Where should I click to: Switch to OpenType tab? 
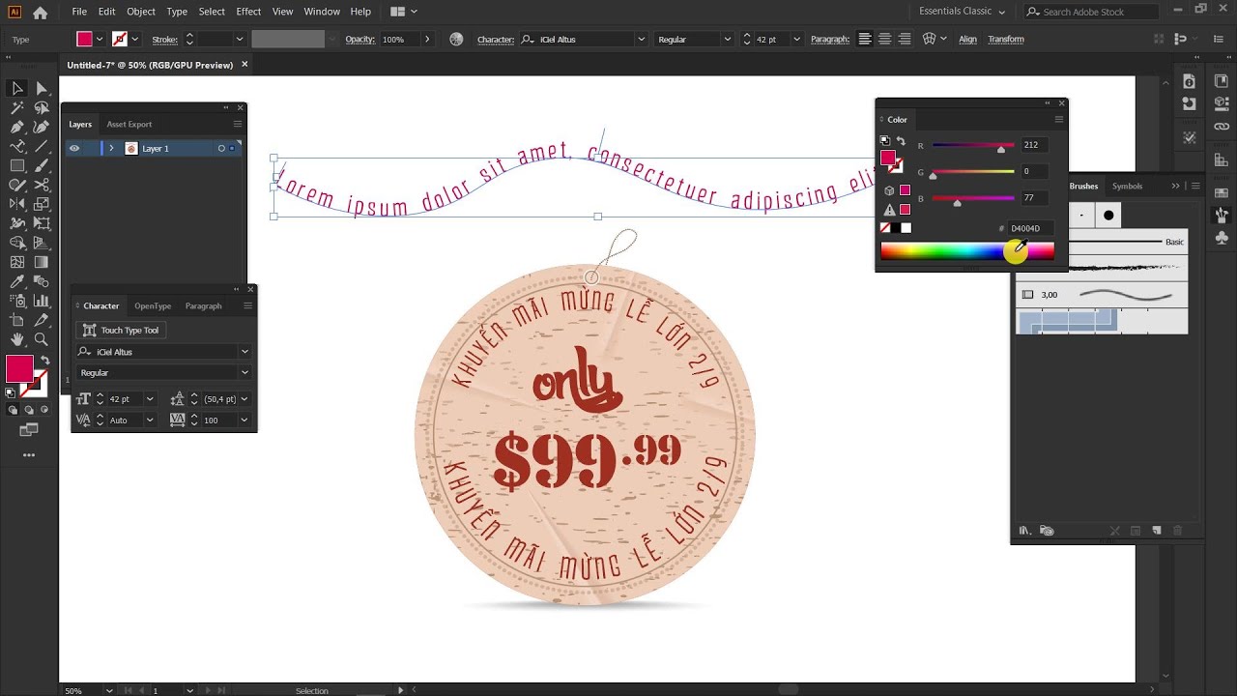point(153,305)
